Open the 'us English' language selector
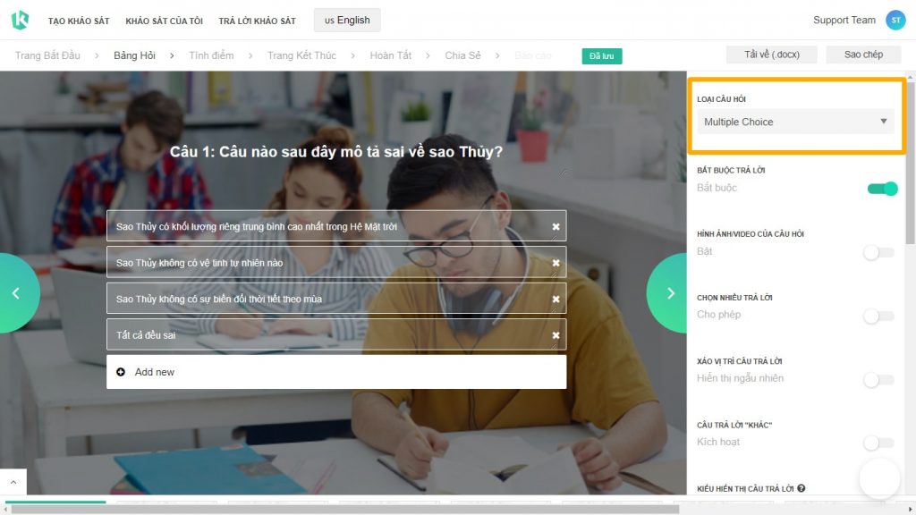The image size is (916, 515). click(x=347, y=19)
